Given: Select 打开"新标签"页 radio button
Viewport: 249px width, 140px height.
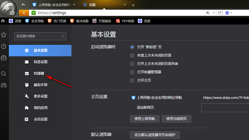Looking at the screenshot, I should 132,47.
